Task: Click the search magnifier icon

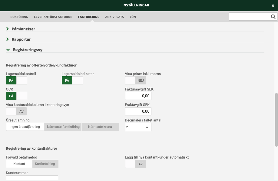Action: coord(273,17)
